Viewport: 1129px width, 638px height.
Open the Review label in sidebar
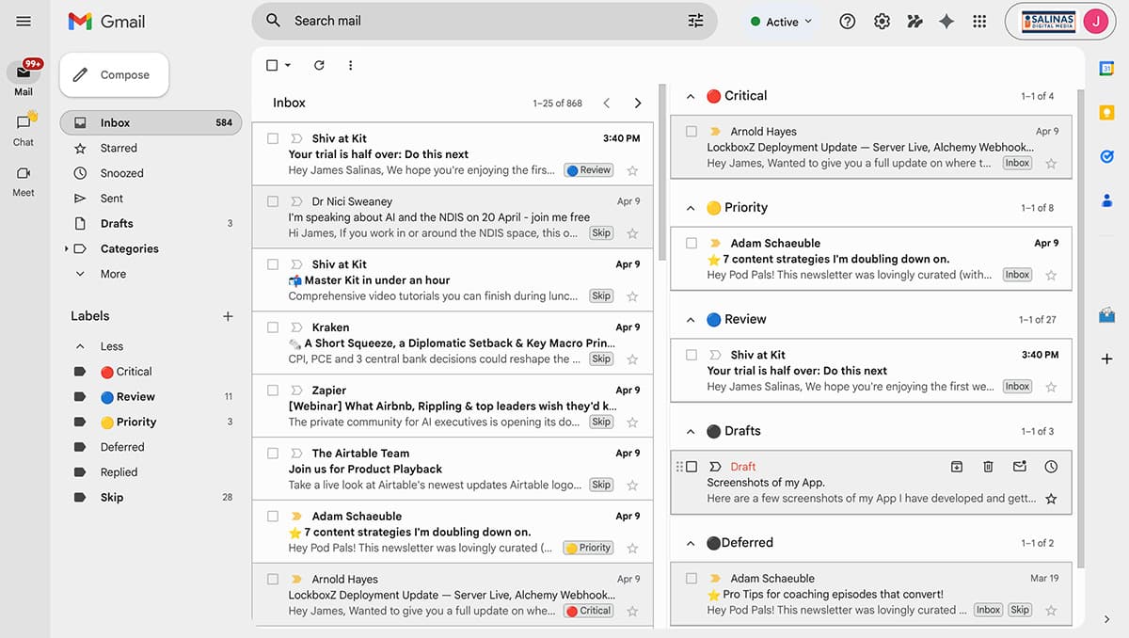tap(151, 396)
